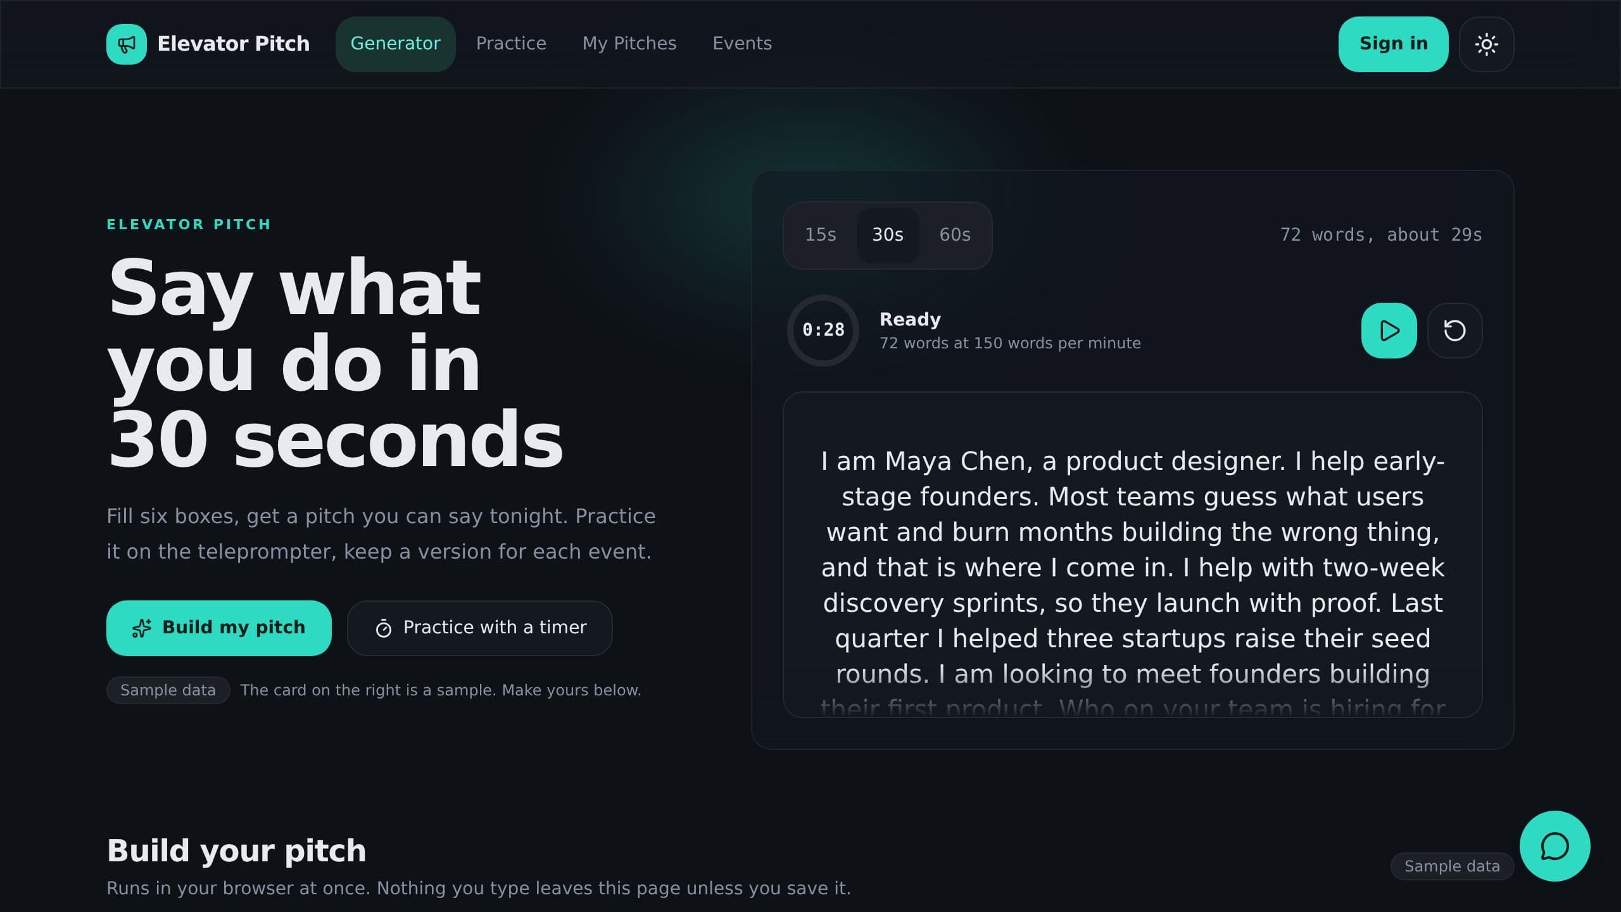Screen dimensions: 1621x912
Task: Open My Pitches in the nav
Action: (629, 44)
